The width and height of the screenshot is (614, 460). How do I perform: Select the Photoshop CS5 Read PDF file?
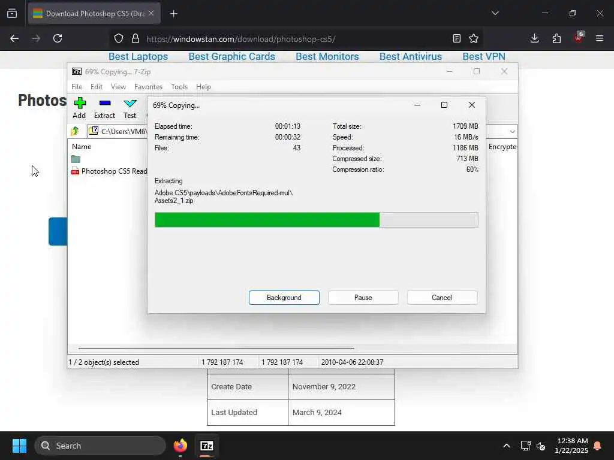(x=109, y=171)
